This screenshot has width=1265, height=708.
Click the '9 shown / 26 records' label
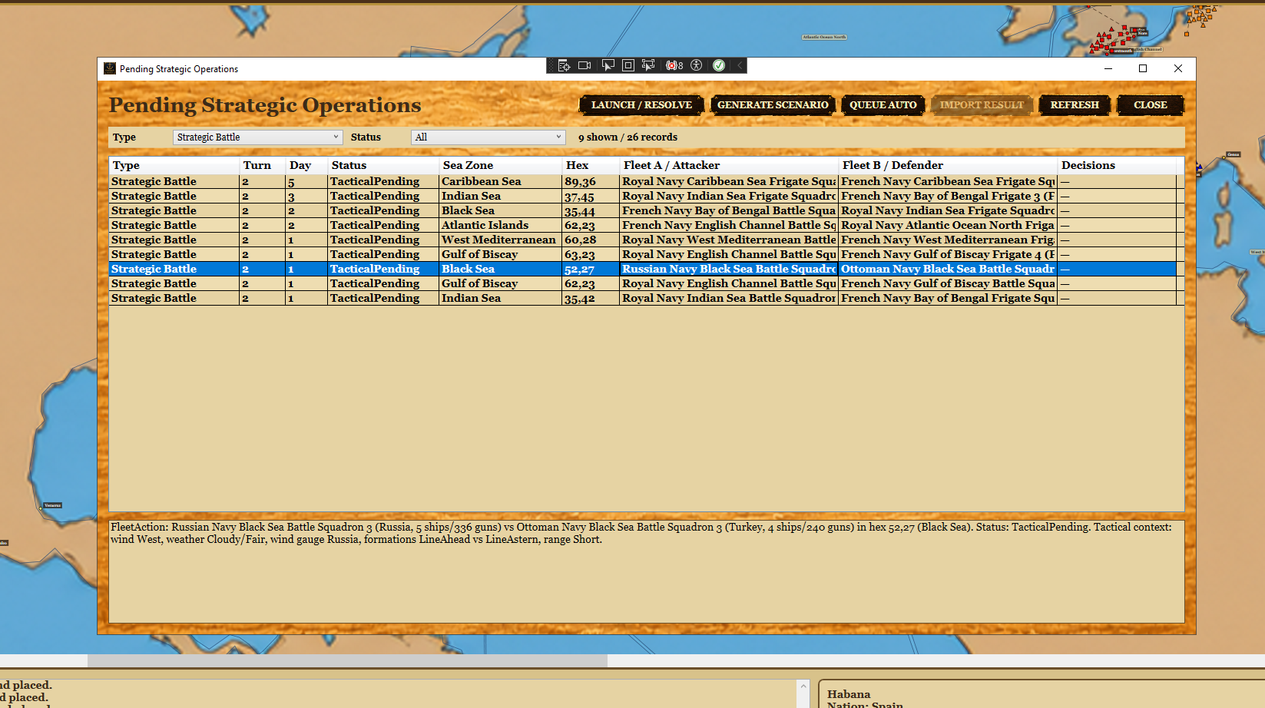tap(628, 137)
